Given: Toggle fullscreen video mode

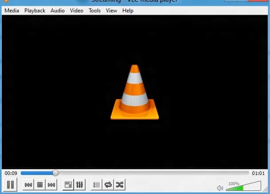Looking at the screenshot, I should (x=68, y=185).
